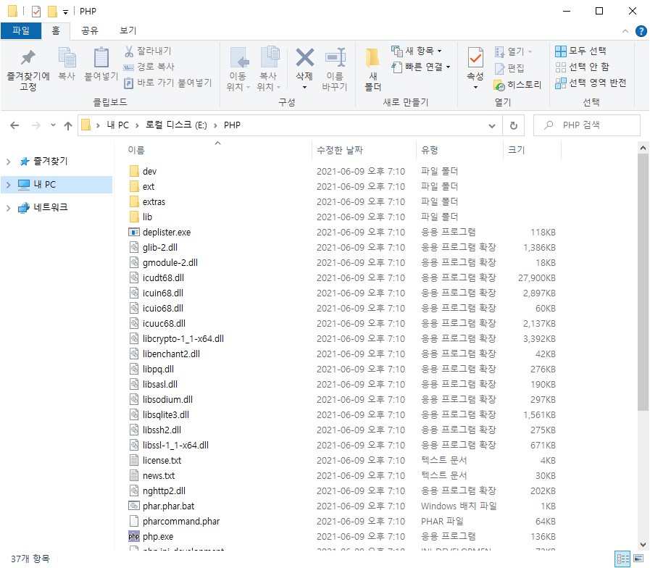Screen dimensions: 650x568
Task: Select the deplister.exe file
Action: (x=166, y=232)
